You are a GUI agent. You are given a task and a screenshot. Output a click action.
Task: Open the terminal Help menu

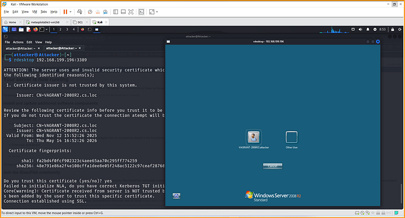[48, 42]
